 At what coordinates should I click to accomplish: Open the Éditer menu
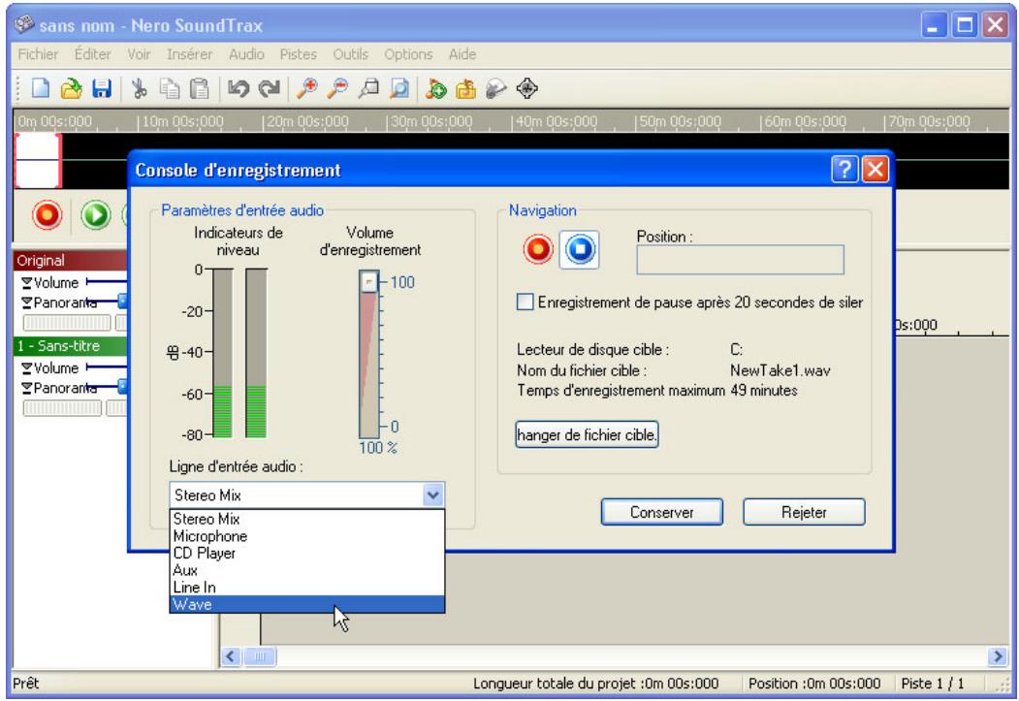click(x=92, y=54)
